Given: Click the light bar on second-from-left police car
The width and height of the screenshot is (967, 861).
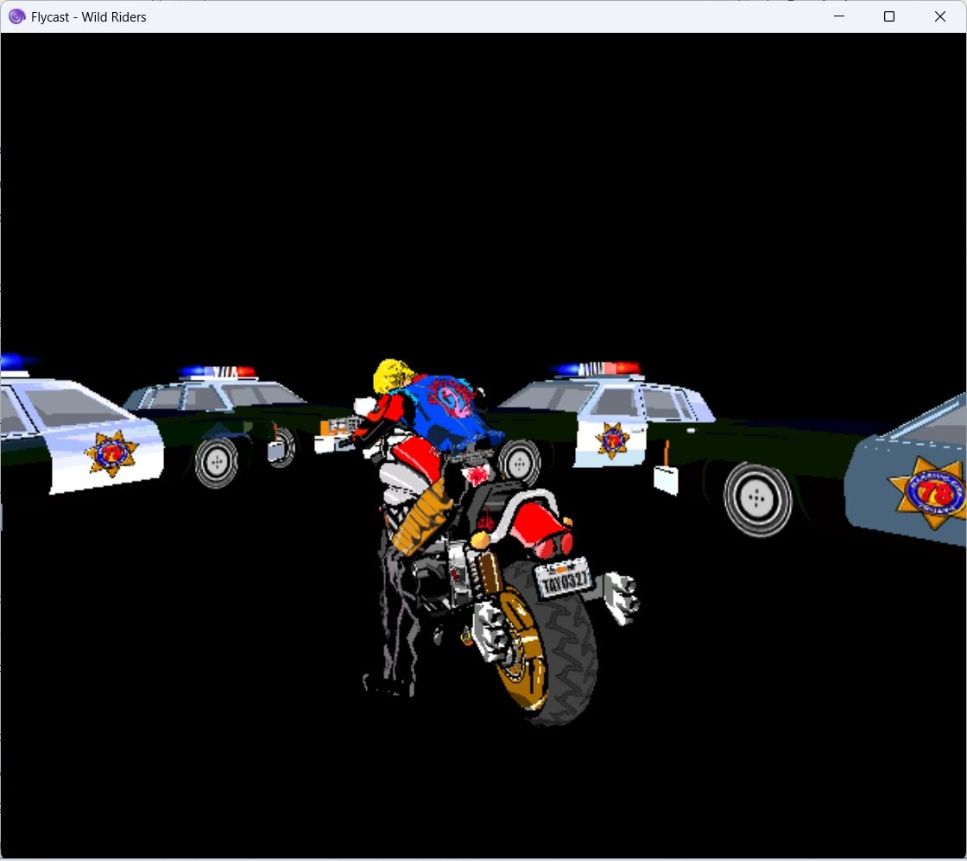Looking at the screenshot, I should [219, 371].
